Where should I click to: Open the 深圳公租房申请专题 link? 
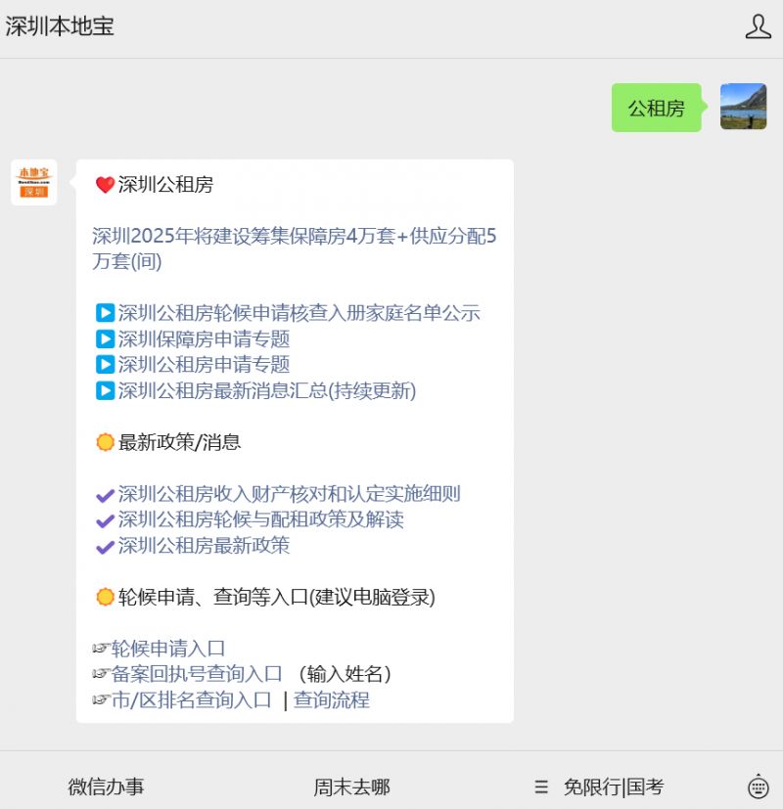pyautogui.click(x=204, y=365)
